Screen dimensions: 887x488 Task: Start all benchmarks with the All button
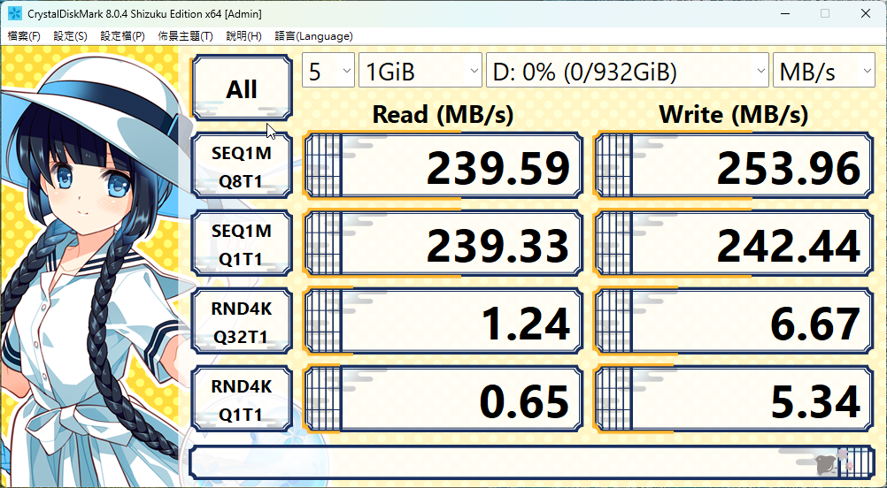tap(241, 88)
